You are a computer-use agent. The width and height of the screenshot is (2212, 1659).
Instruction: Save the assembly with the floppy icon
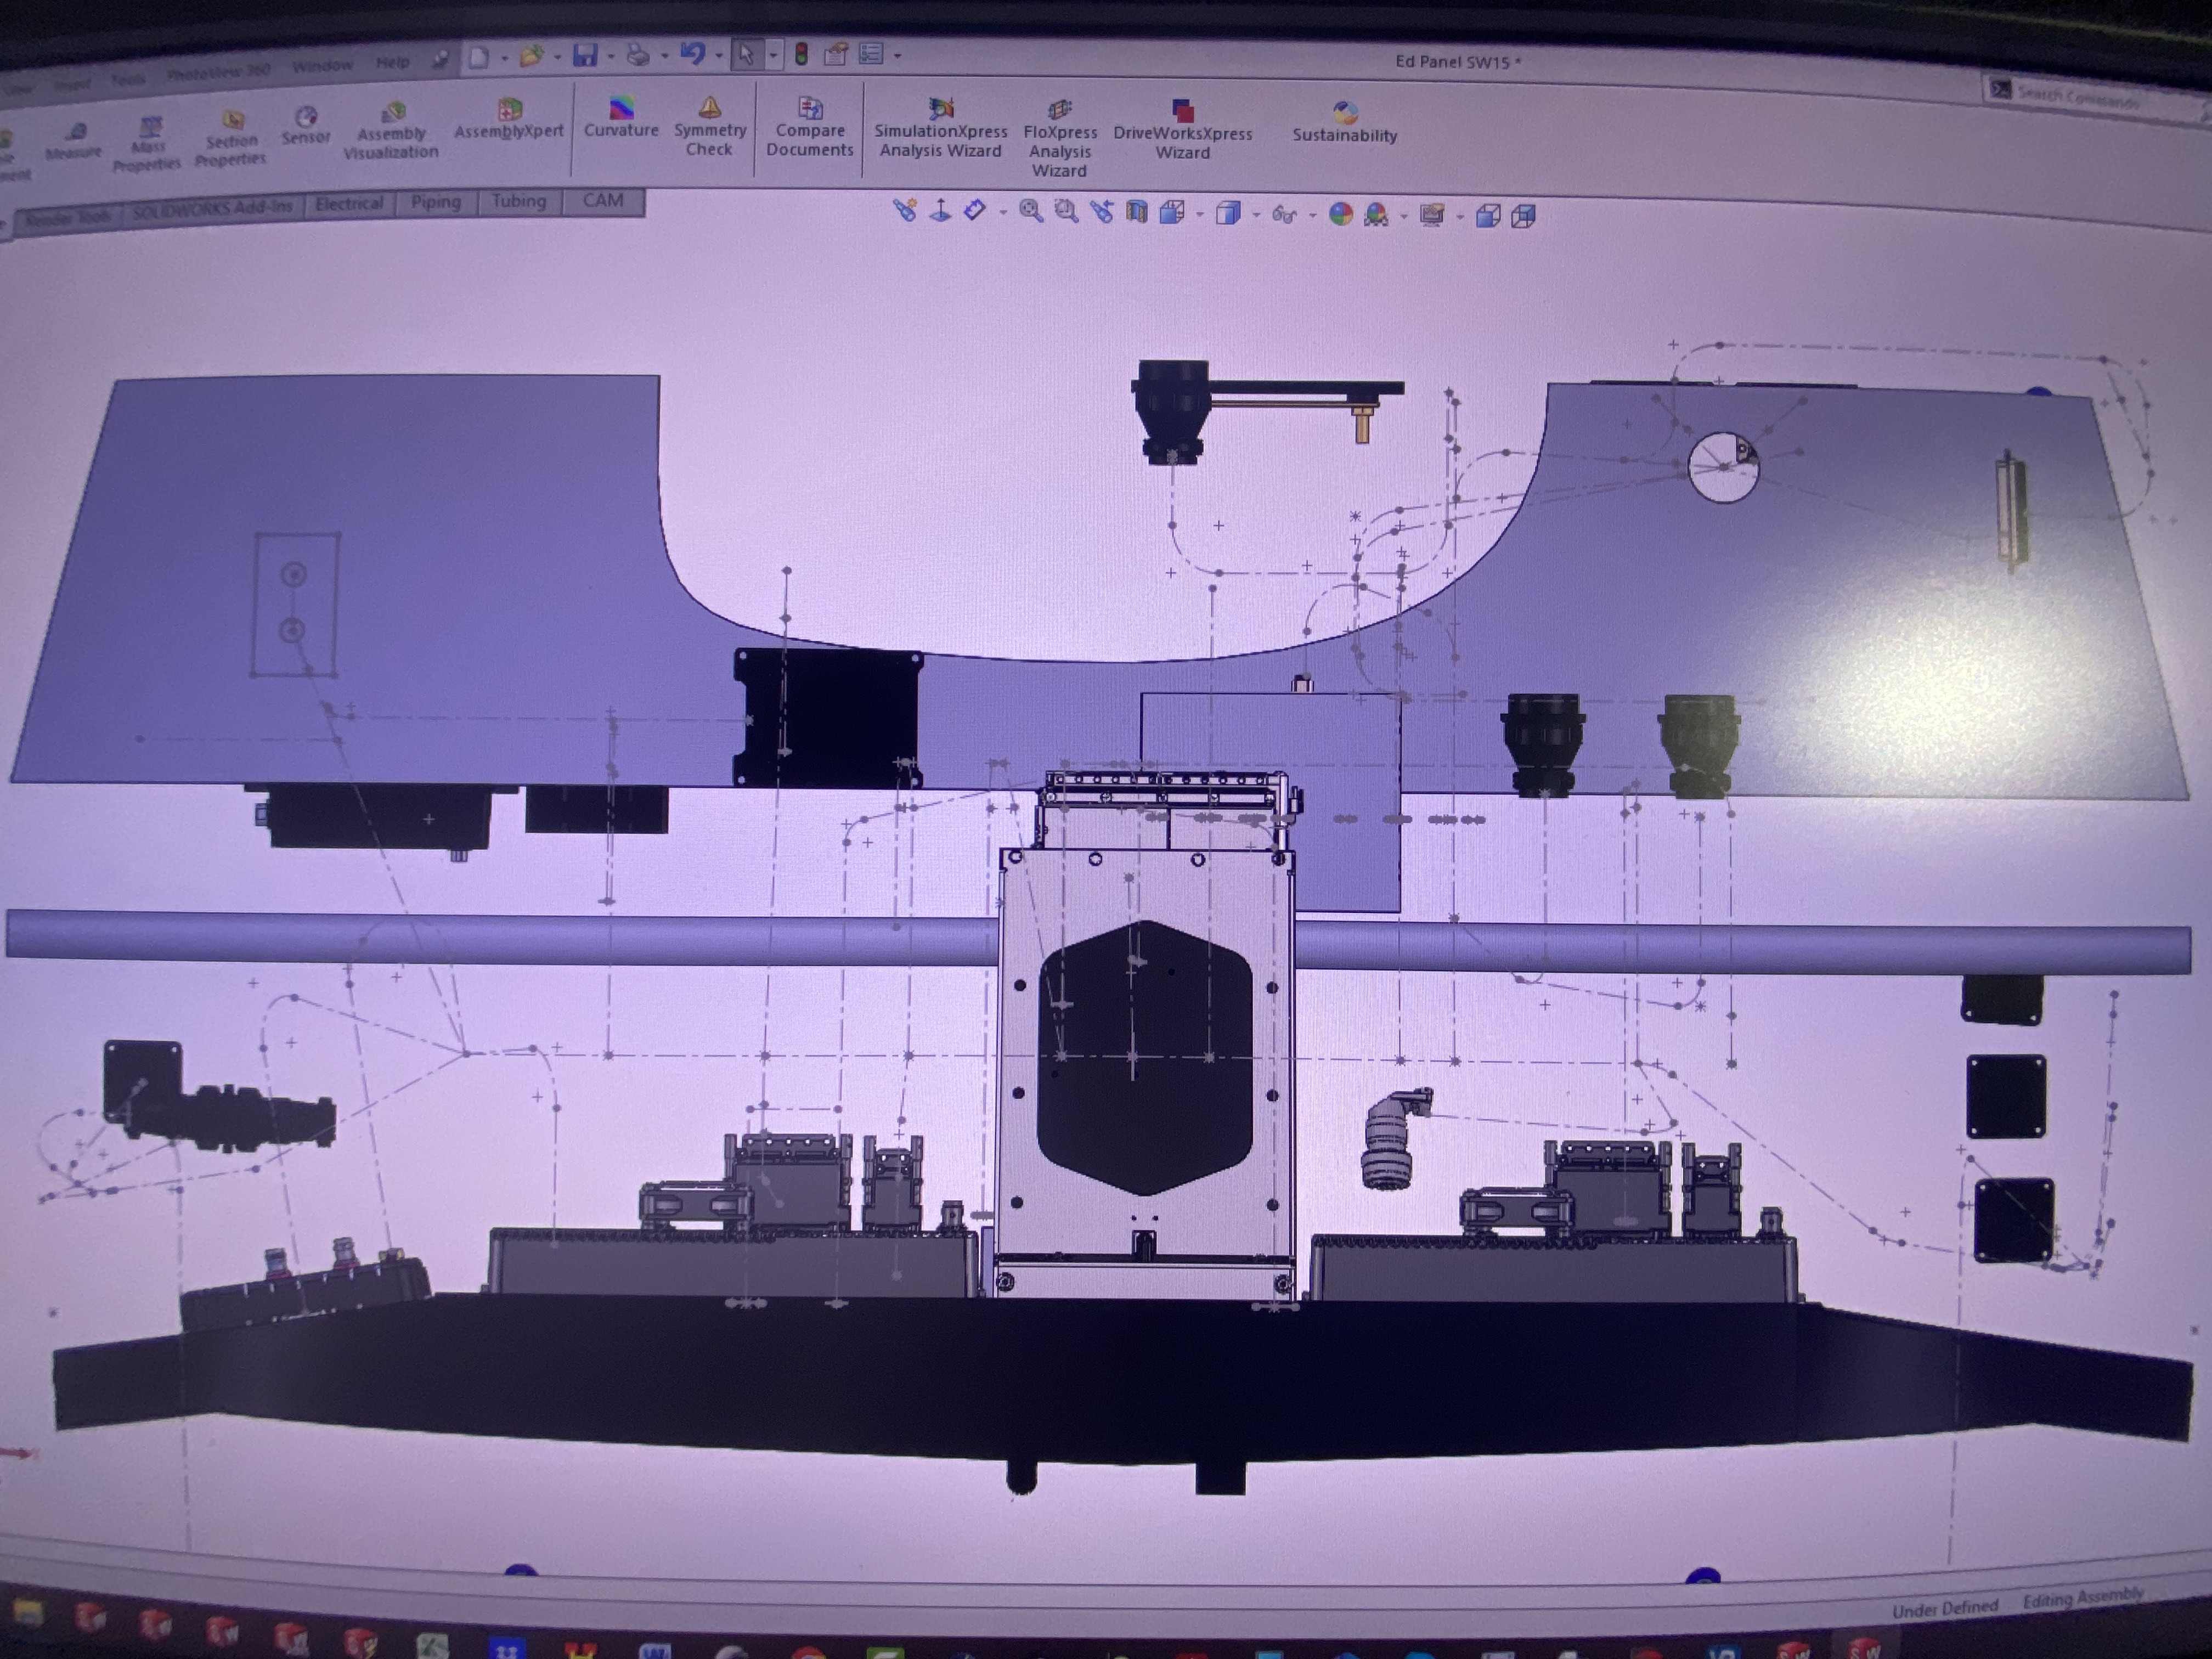click(x=585, y=55)
